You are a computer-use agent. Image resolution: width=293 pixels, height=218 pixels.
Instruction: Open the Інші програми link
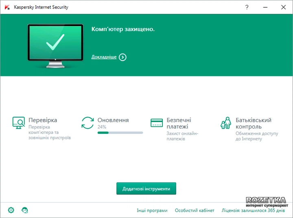[152, 210]
